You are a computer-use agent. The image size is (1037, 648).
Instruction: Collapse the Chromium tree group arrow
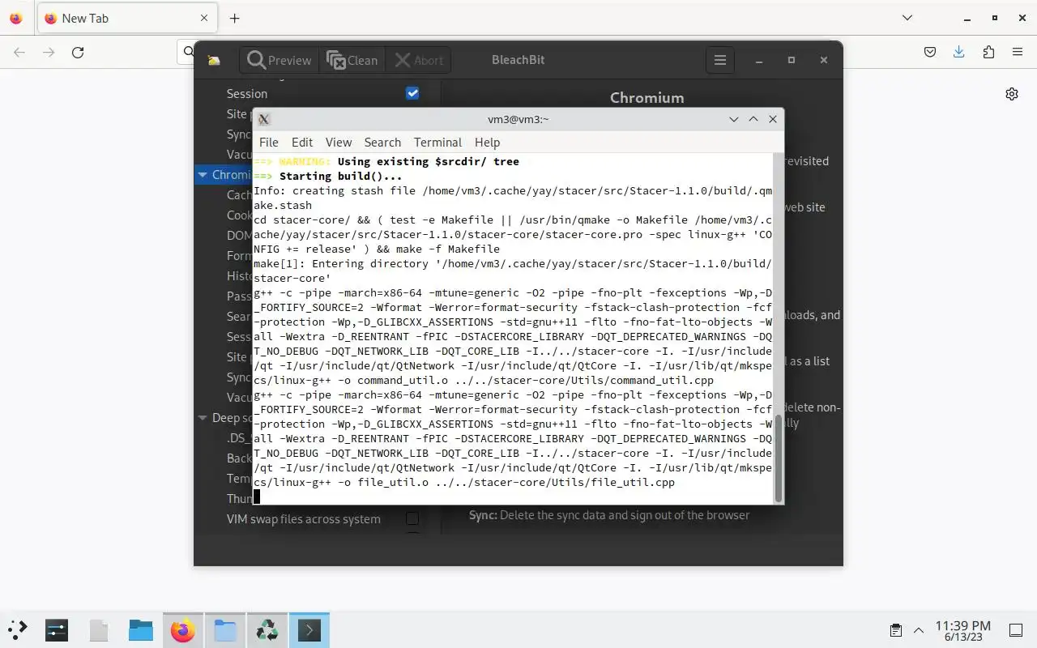tap(203, 174)
